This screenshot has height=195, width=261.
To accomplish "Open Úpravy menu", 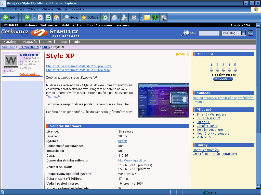I will pos(19,9).
